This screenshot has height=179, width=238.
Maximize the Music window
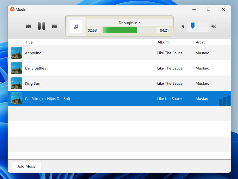pyautogui.click(x=209, y=10)
